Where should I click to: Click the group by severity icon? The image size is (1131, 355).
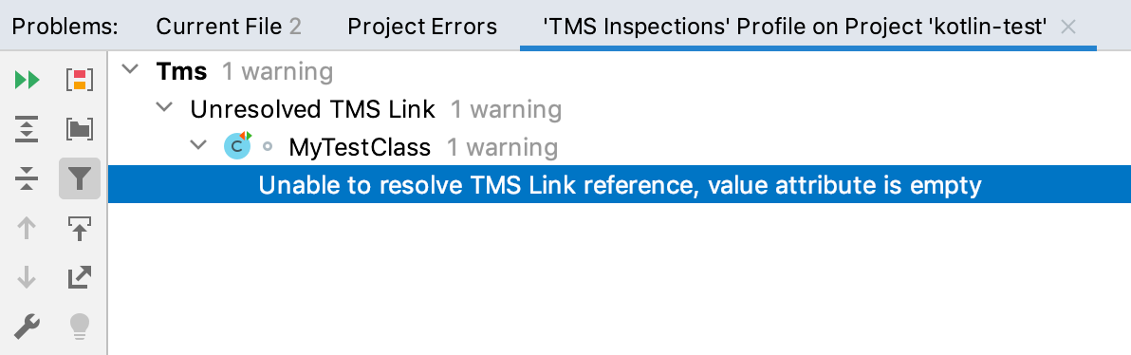coord(80,80)
